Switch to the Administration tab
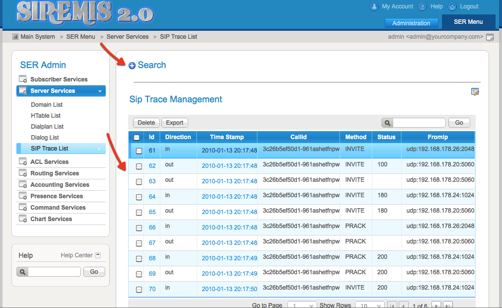 click(x=411, y=23)
